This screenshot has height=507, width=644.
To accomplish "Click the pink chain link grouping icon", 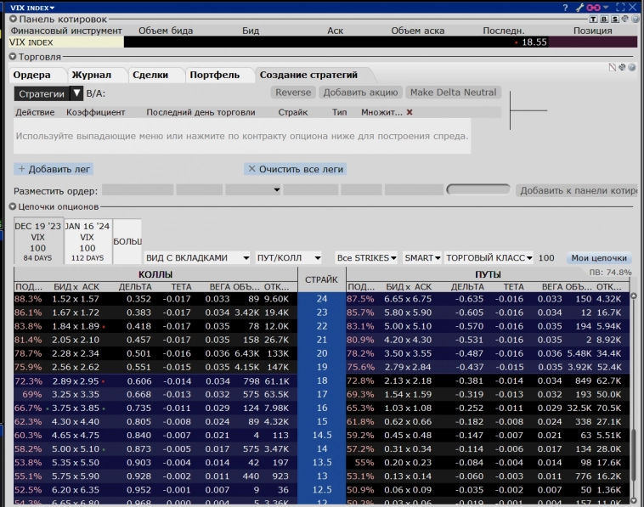I will pyautogui.click(x=593, y=7).
